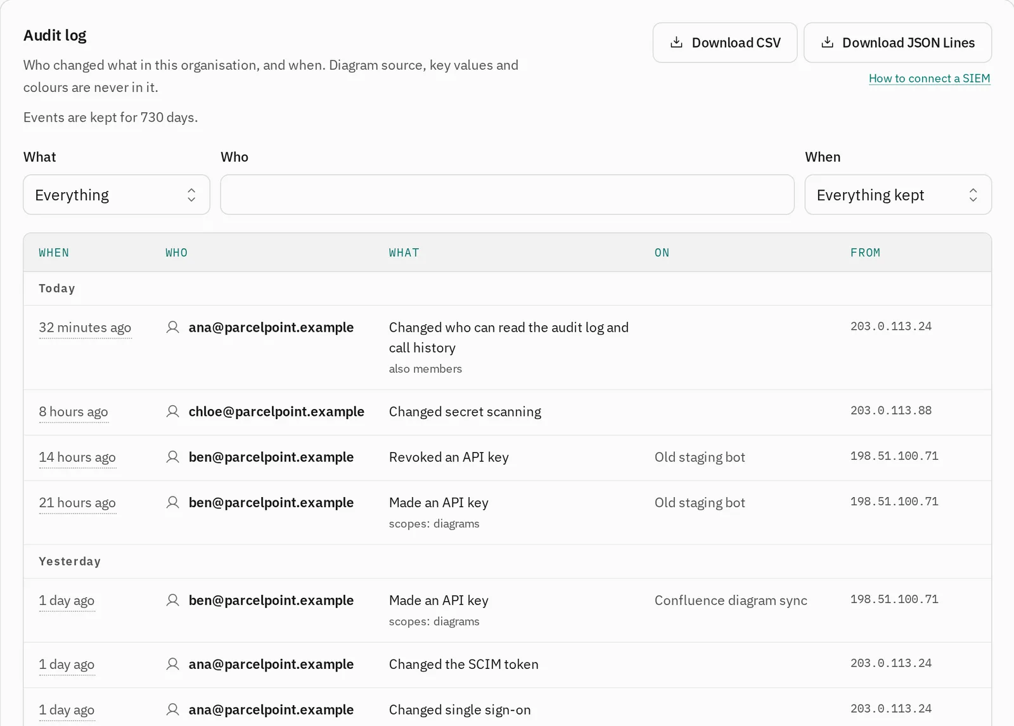Click the Download CSV button

[x=725, y=42]
